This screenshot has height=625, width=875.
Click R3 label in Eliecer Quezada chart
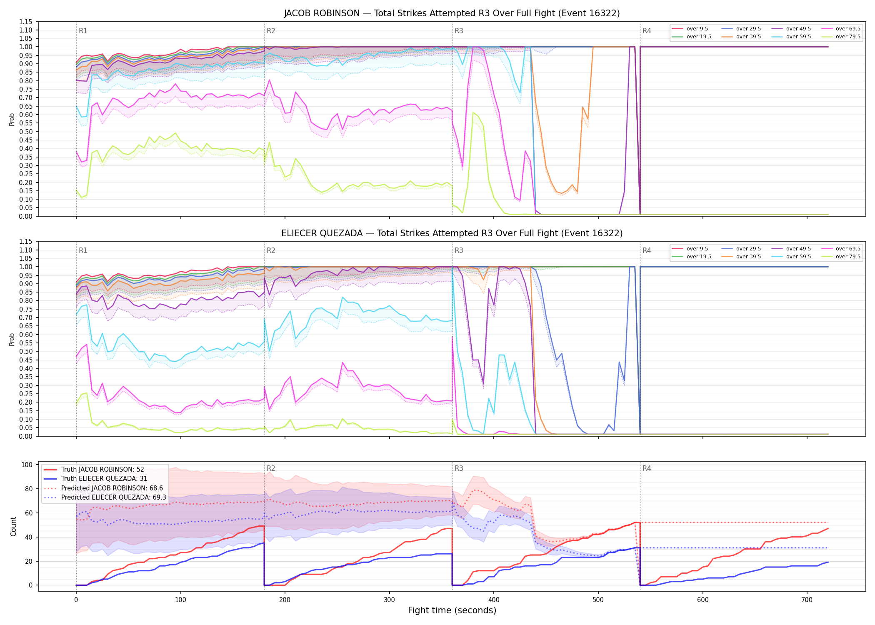point(459,250)
